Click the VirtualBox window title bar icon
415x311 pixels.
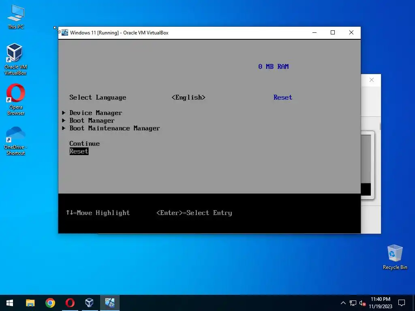click(65, 32)
